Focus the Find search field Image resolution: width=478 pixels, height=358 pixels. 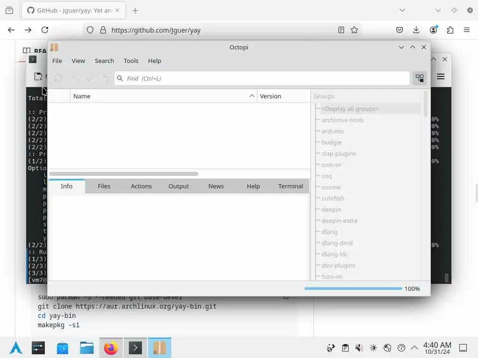point(262,78)
